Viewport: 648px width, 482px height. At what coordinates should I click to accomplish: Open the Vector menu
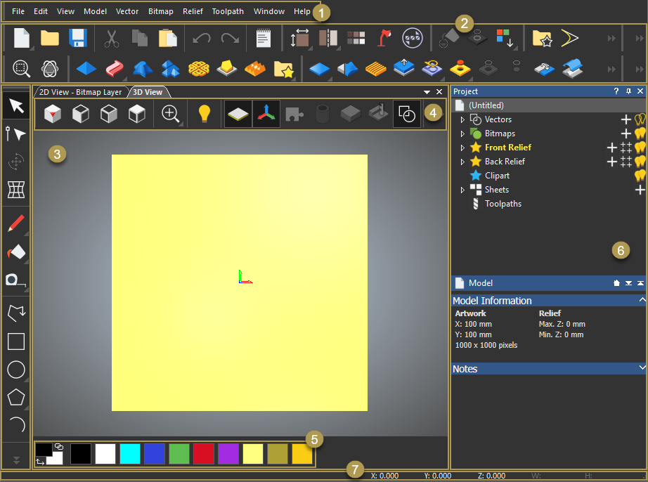click(127, 11)
